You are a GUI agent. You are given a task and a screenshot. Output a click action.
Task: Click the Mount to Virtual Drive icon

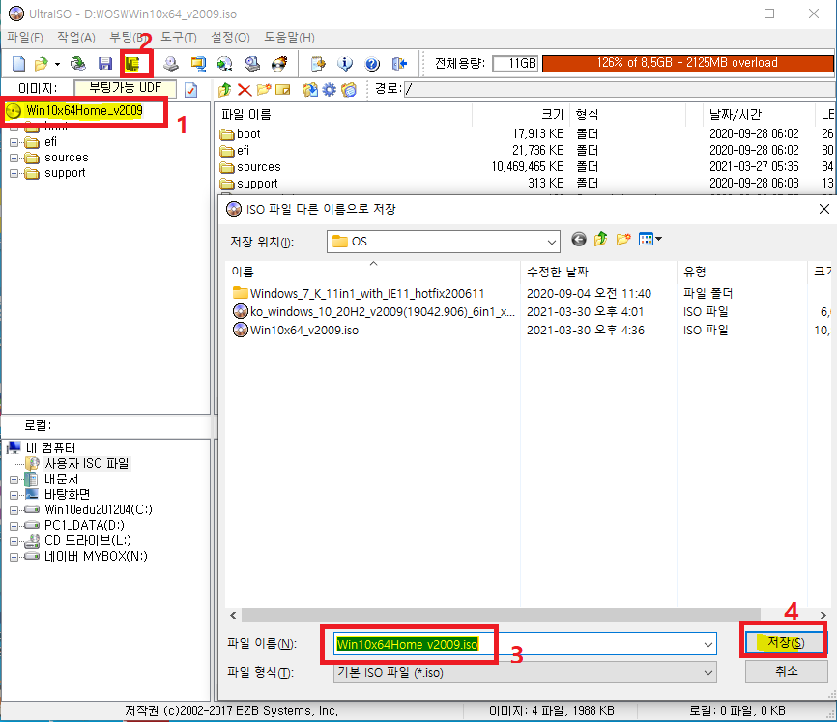tap(252, 64)
